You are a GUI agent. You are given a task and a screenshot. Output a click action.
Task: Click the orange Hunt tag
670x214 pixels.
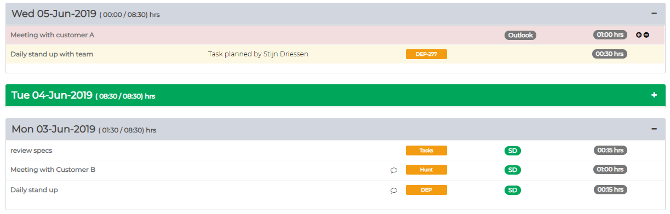[x=426, y=170]
